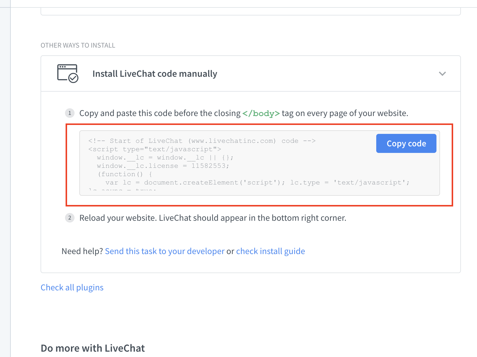Click the document.createElement code line
477x357 pixels.
258,182
